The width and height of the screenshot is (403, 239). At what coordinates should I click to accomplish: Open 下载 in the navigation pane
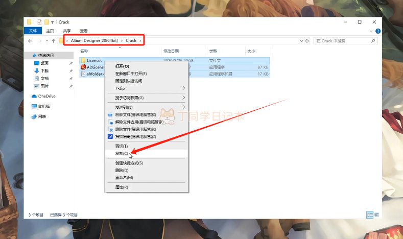click(44, 70)
